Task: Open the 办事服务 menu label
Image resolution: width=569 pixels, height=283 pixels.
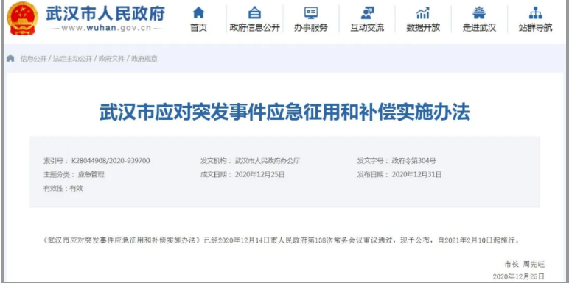Action: [x=310, y=27]
